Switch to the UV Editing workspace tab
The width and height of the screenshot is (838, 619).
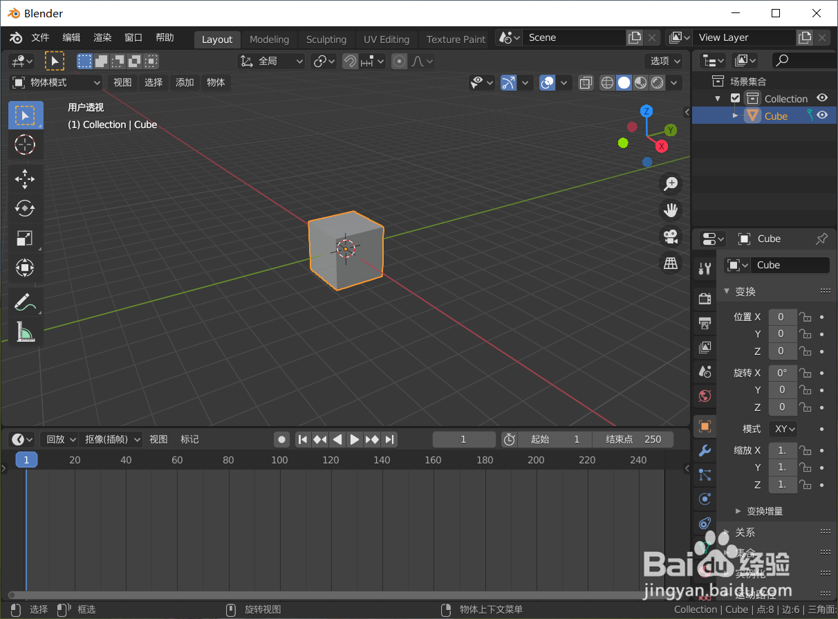(x=387, y=39)
